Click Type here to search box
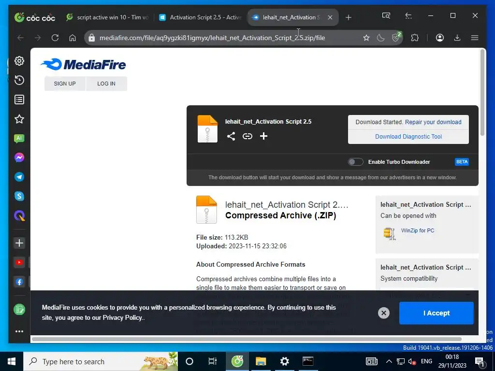This screenshot has width=495, height=371. [101, 361]
